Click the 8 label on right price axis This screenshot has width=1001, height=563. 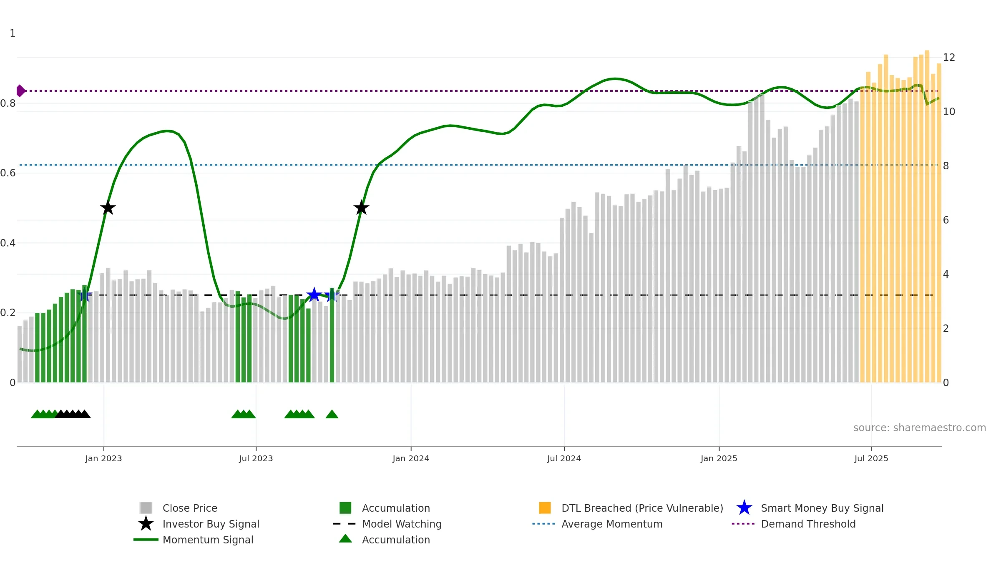pos(946,166)
